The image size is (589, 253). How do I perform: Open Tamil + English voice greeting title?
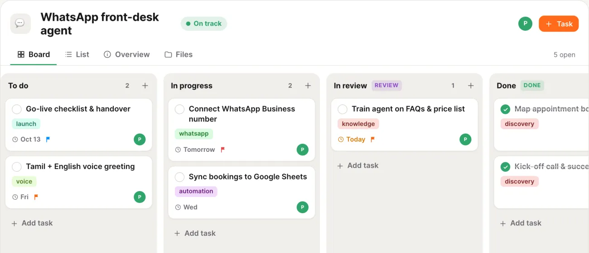click(x=80, y=167)
